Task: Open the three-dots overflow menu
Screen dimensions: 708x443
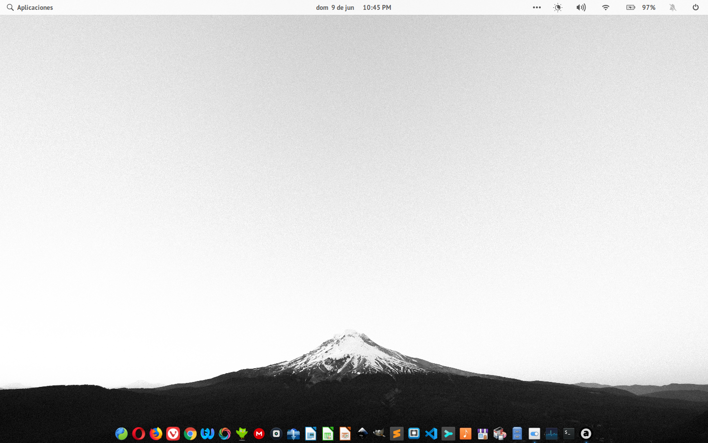Action: pos(537,7)
